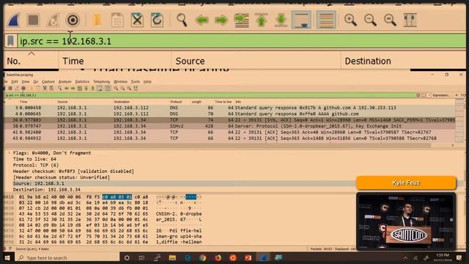Click the magnified save capture file icon

[117, 20]
